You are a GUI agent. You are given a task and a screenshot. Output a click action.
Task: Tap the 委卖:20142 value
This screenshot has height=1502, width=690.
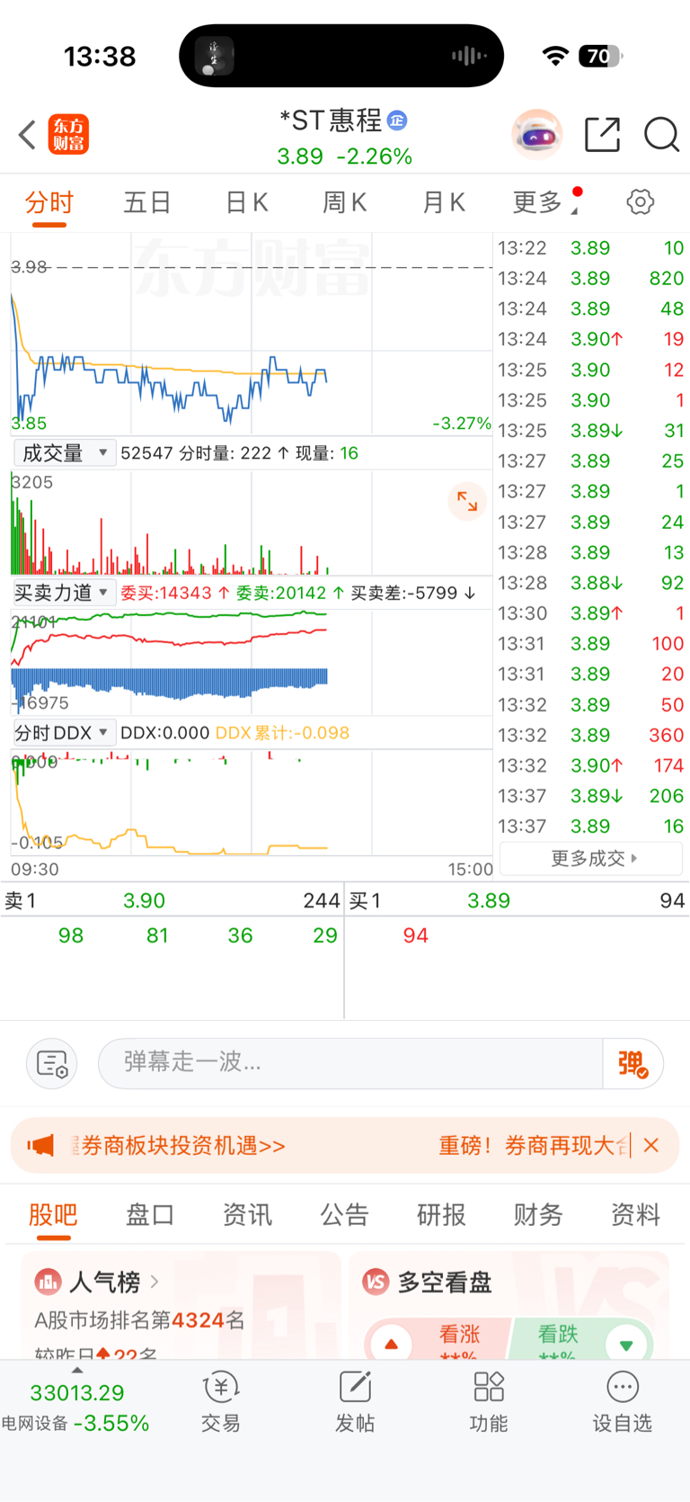pyautogui.click(x=289, y=593)
